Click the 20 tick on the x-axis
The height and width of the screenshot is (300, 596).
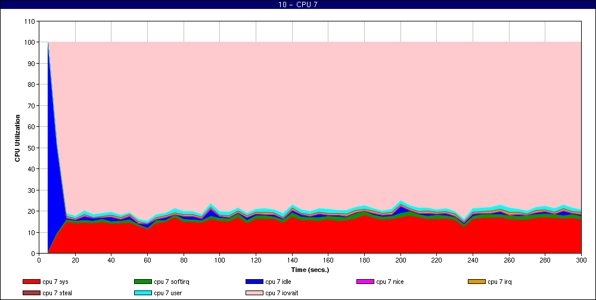click(x=75, y=260)
